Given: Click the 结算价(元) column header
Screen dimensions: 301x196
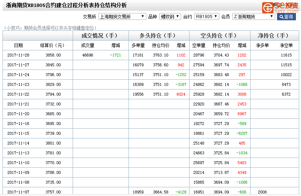Looking at the screenshot, I should click(x=52, y=45).
